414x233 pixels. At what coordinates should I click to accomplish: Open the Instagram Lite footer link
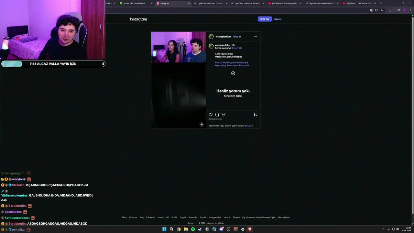(215, 217)
